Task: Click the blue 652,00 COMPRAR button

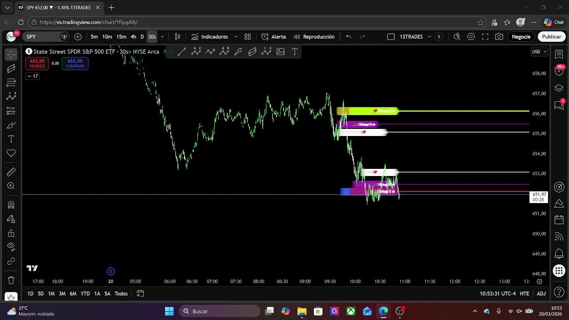Action: click(75, 64)
